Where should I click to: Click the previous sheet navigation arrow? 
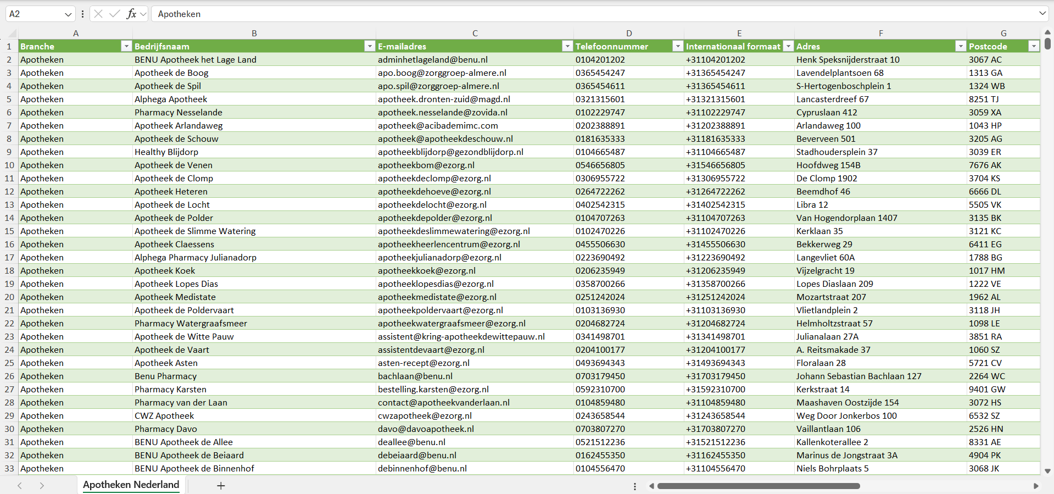pyautogui.click(x=20, y=486)
